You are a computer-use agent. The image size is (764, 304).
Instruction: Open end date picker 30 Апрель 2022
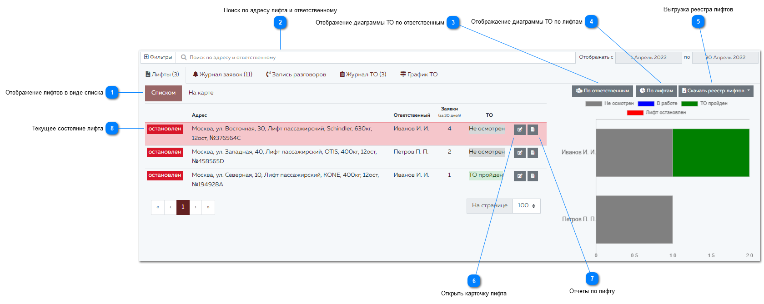click(725, 57)
